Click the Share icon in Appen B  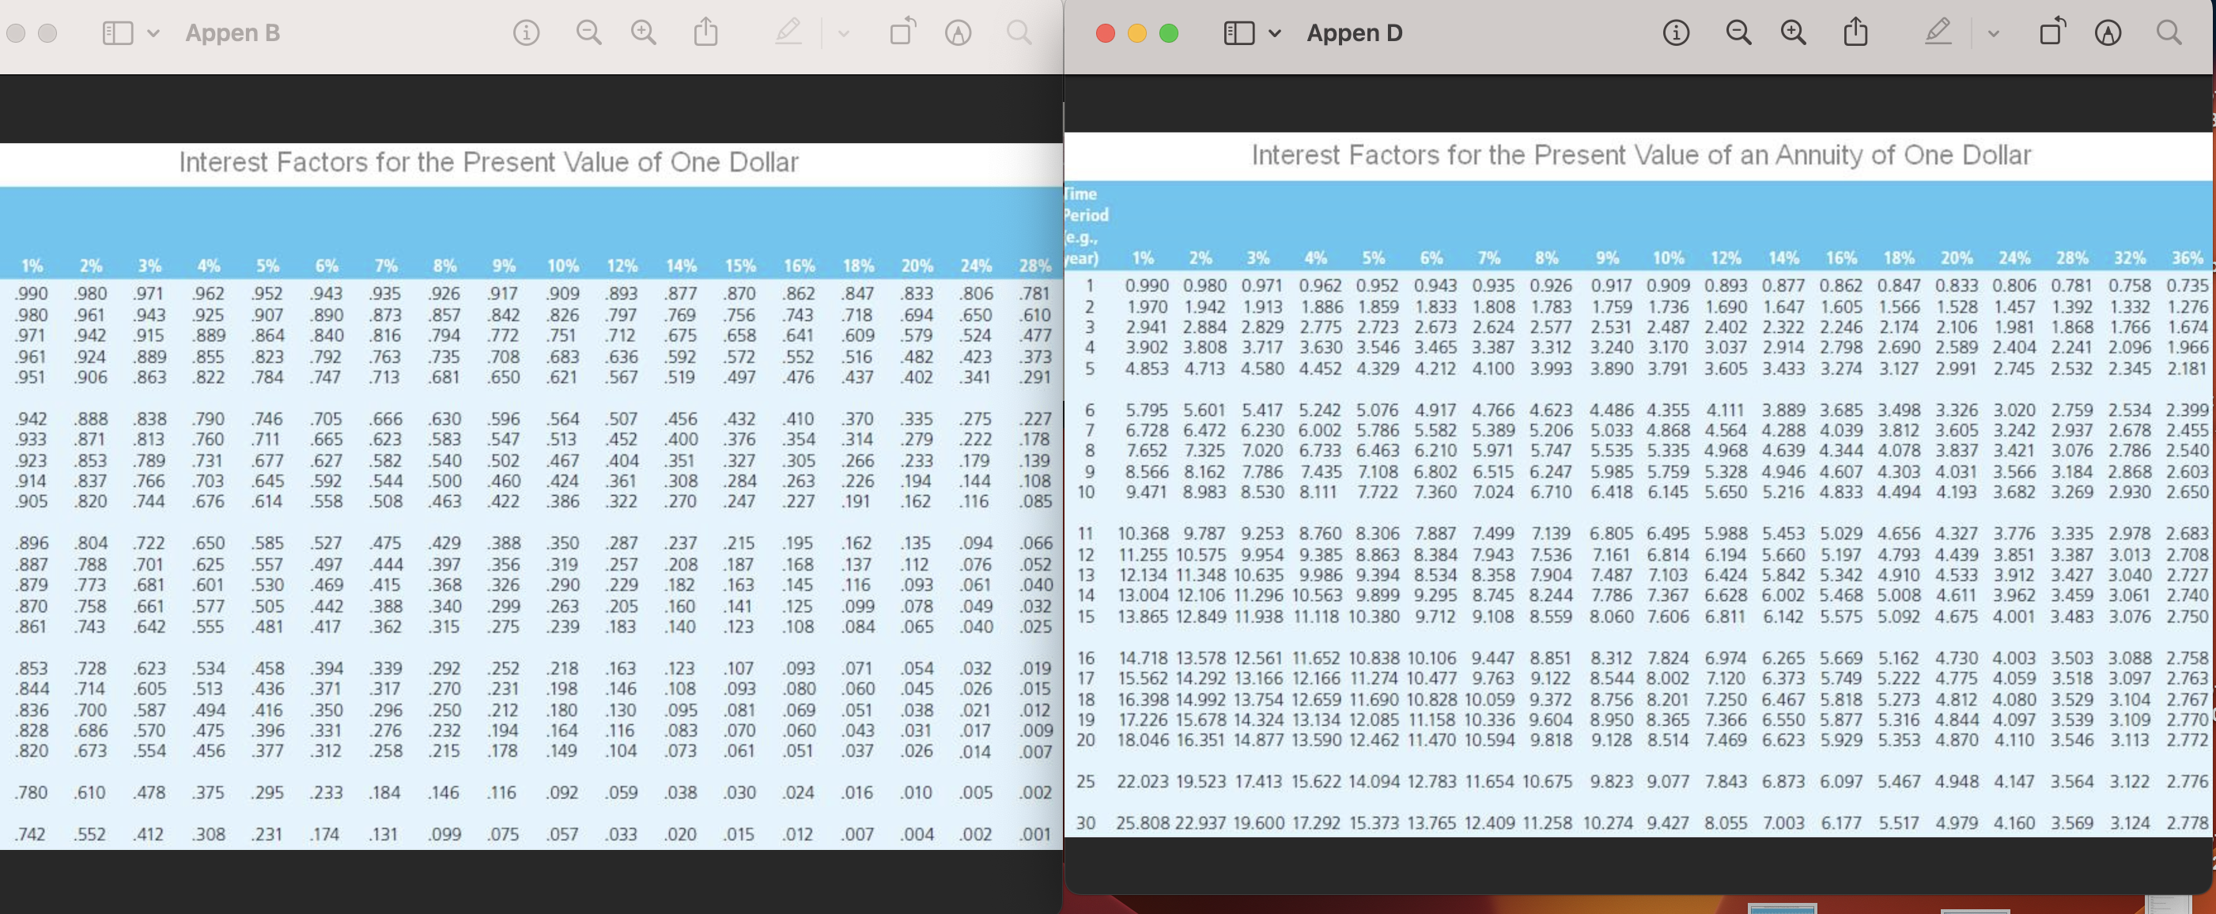pos(705,32)
